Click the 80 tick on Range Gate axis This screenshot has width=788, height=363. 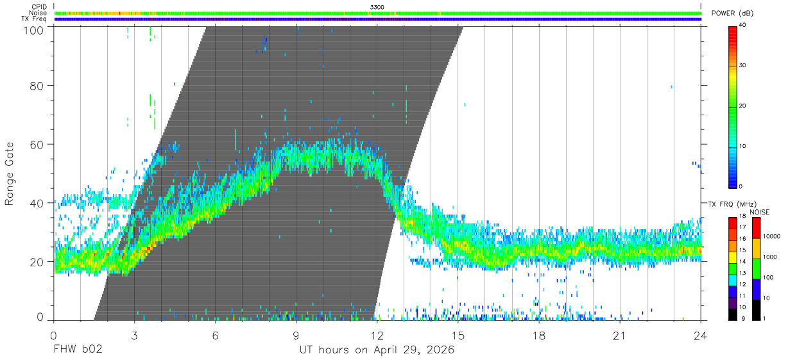tap(36, 86)
